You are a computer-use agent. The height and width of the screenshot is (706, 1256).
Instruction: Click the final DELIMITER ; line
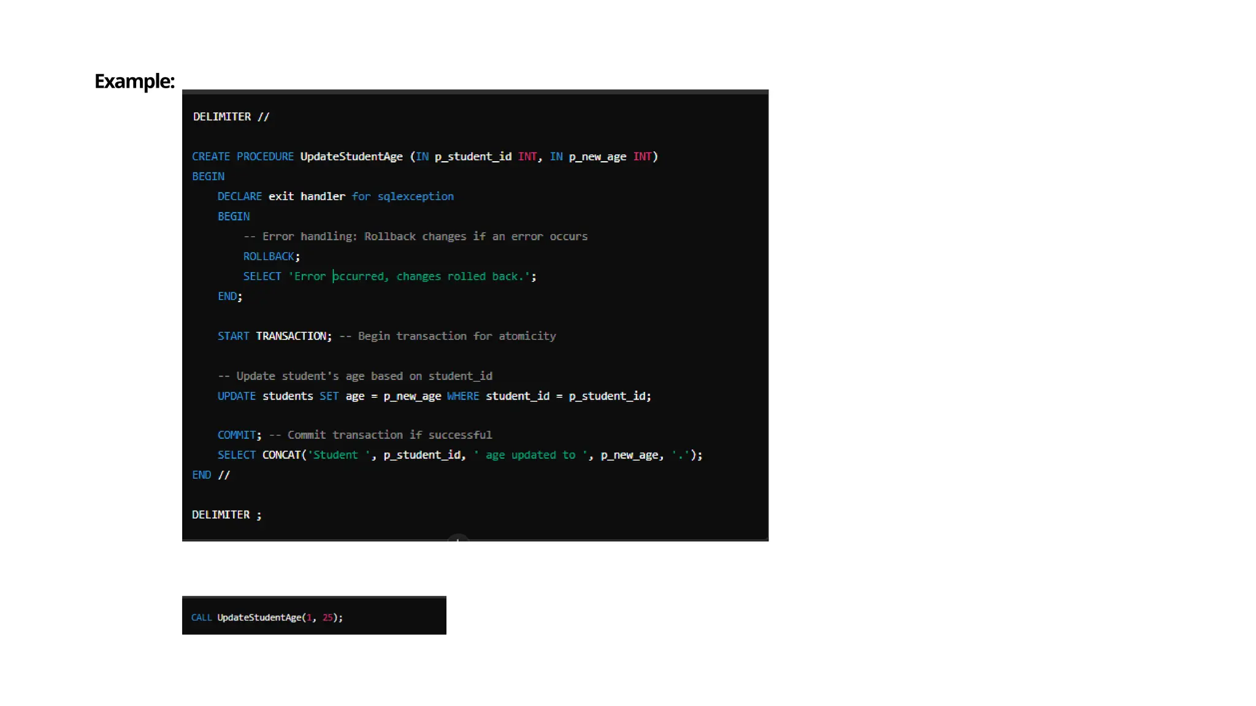coord(226,515)
